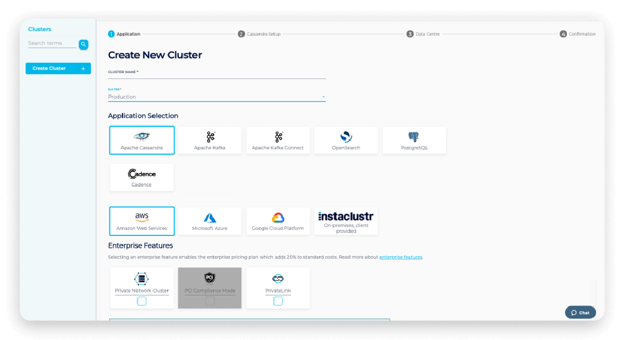Open the enterprise features link
Image resolution: width=621 pixels, height=340 pixels.
click(x=401, y=257)
